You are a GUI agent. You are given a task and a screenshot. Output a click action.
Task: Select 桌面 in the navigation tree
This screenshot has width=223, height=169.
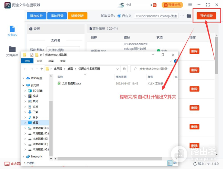click(35, 123)
